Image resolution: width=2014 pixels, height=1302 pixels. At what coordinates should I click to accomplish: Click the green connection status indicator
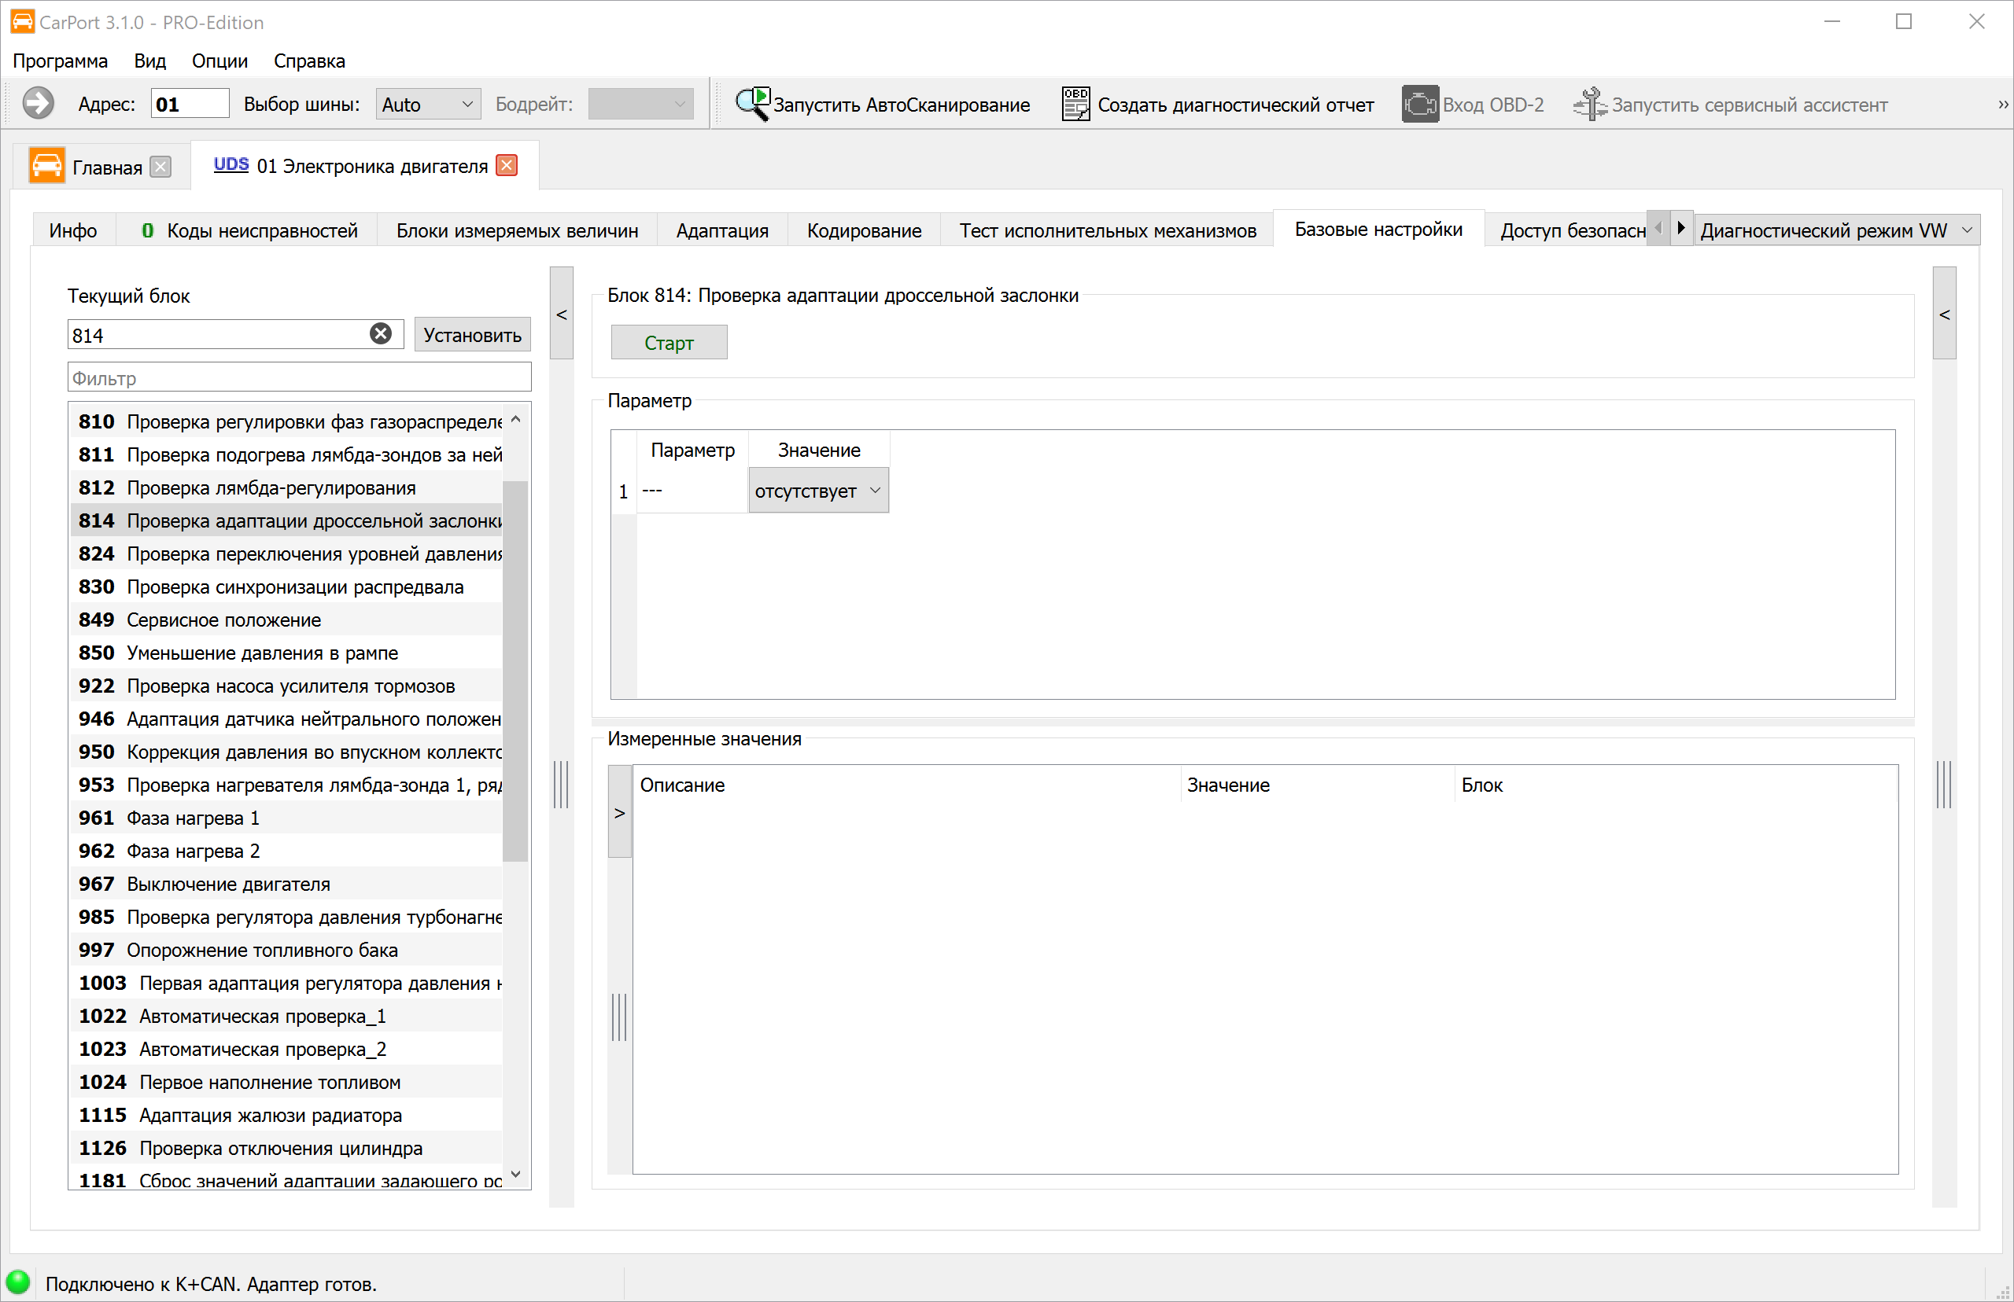pos(18,1282)
